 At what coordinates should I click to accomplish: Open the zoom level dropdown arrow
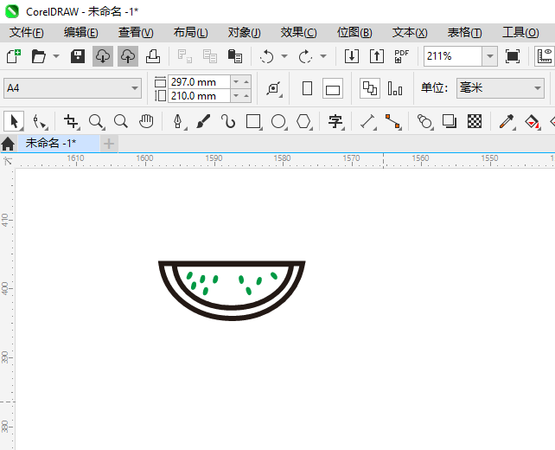click(x=490, y=56)
